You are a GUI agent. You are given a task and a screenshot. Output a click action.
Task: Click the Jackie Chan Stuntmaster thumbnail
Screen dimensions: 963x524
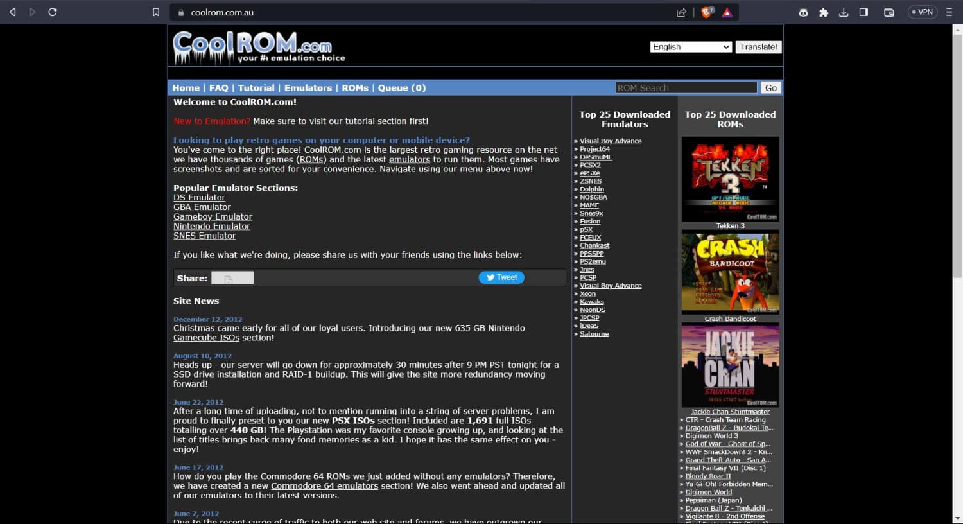point(730,365)
